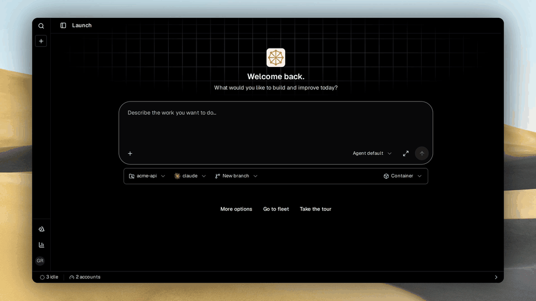Click the GR user avatar
536x301 pixels.
[40, 261]
